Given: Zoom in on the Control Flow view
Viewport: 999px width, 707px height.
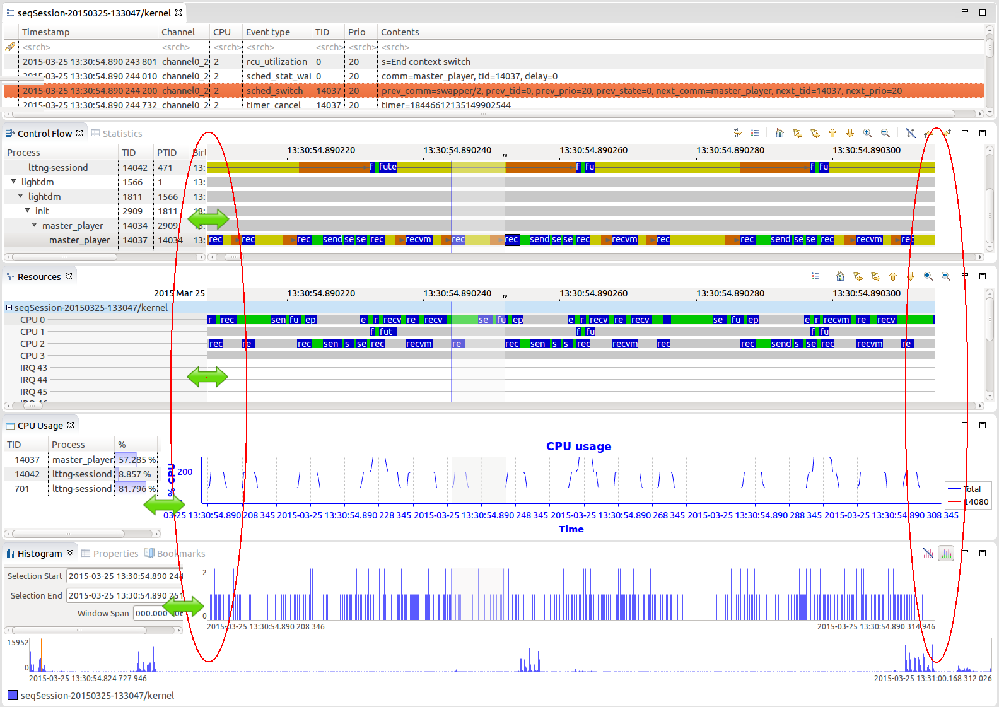Looking at the screenshot, I should point(868,133).
